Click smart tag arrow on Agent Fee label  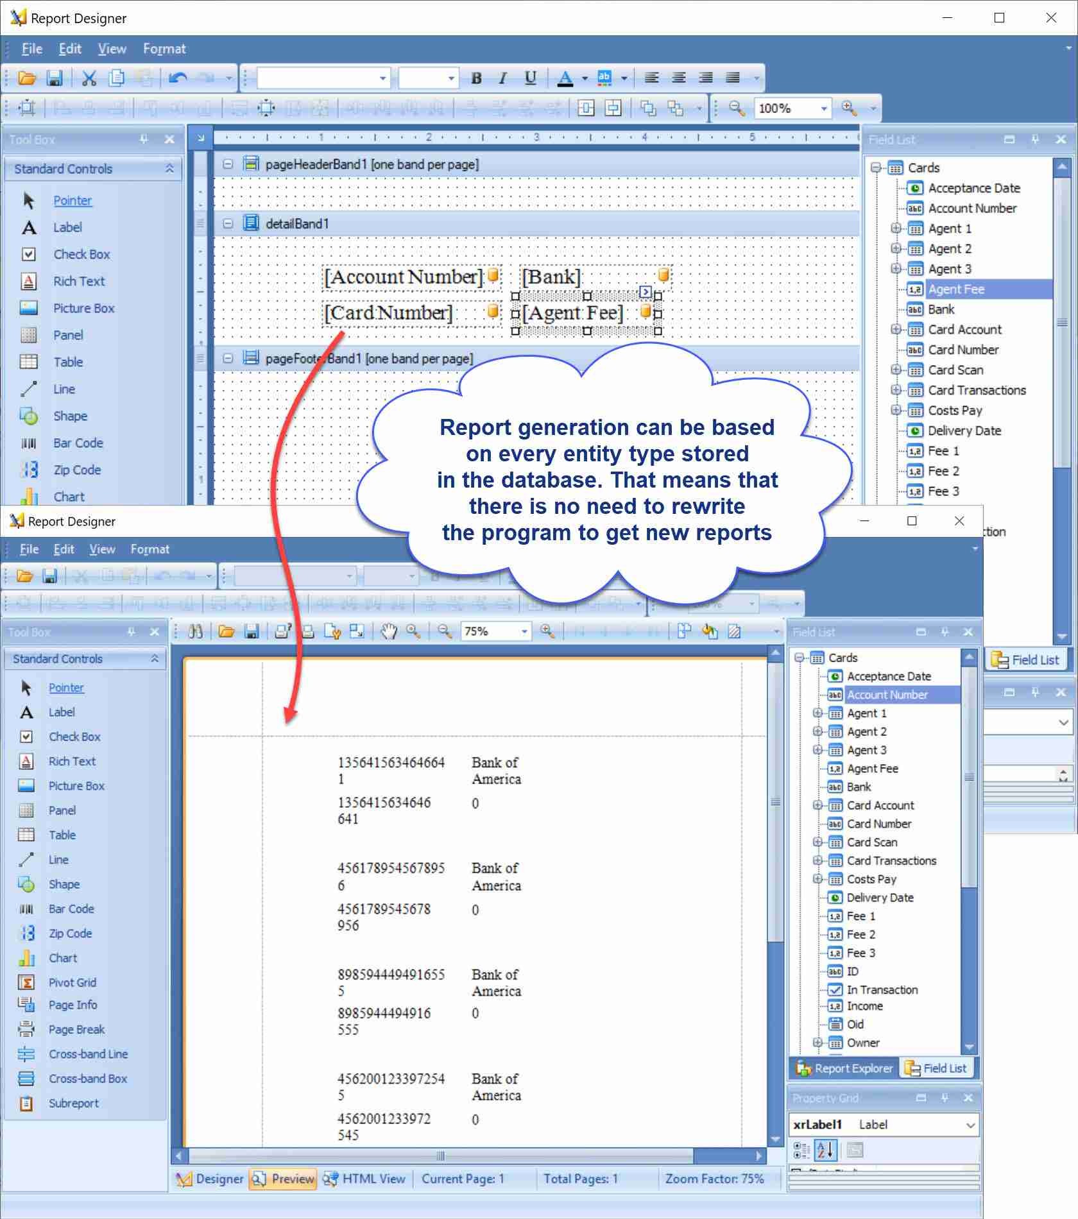[646, 293]
